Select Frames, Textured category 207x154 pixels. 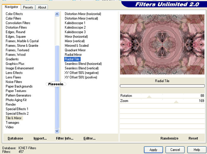click(17, 50)
